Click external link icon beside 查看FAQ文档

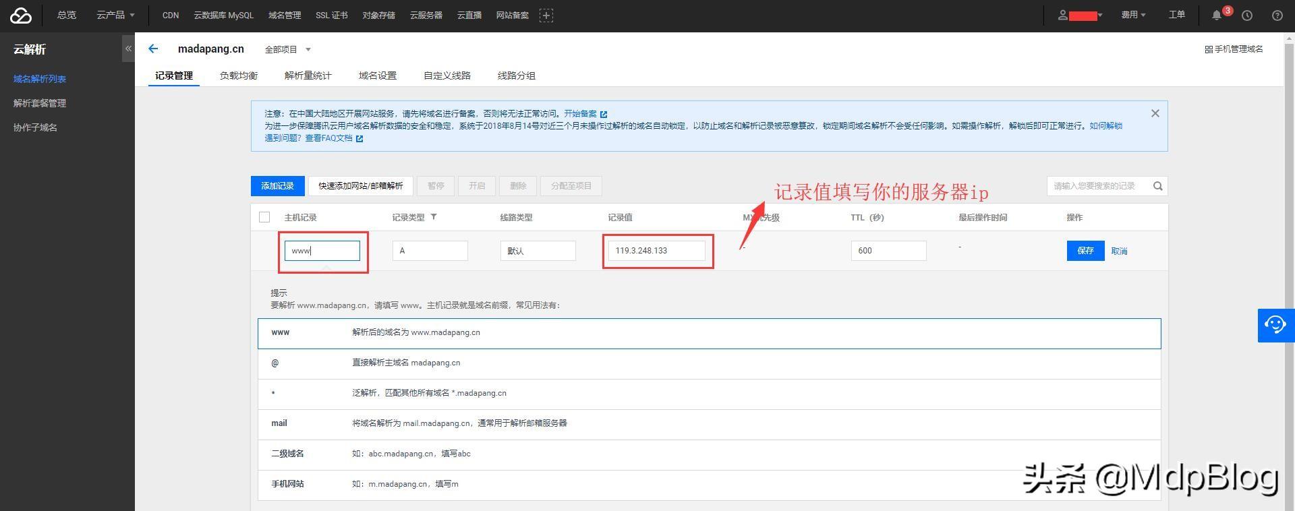(x=359, y=138)
